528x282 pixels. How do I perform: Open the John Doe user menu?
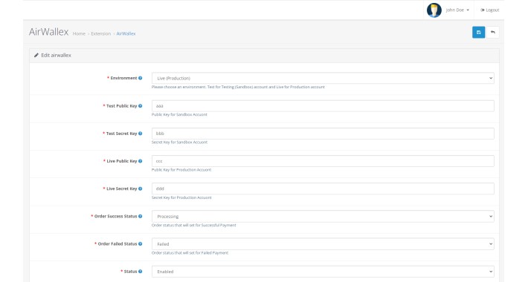click(457, 10)
